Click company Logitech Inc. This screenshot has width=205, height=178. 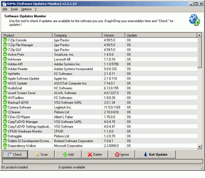pos(63,107)
